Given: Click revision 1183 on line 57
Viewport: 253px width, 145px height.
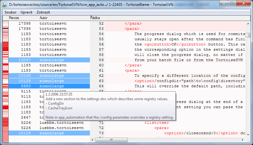Looking at the screenshot, I should tap(26, 50).
